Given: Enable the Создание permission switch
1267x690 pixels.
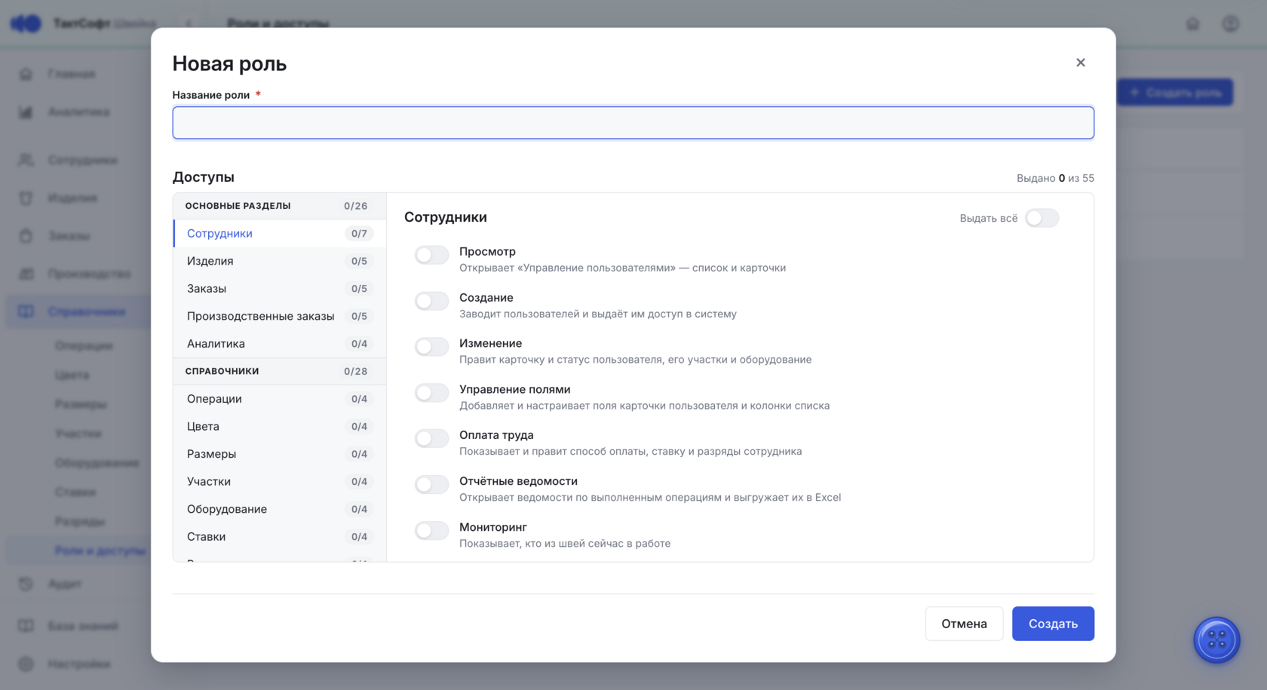Looking at the screenshot, I should click(431, 301).
